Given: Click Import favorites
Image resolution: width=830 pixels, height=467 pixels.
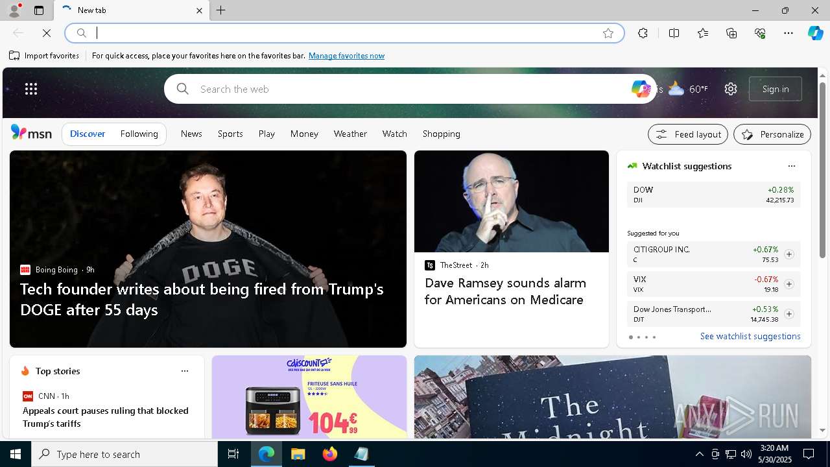Looking at the screenshot, I should (44, 56).
